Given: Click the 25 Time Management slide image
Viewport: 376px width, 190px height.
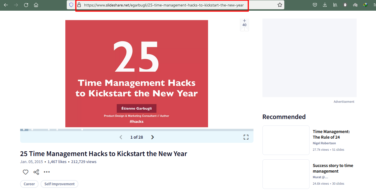Looking at the screenshot, I should pyautogui.click(x=137, y=74).
